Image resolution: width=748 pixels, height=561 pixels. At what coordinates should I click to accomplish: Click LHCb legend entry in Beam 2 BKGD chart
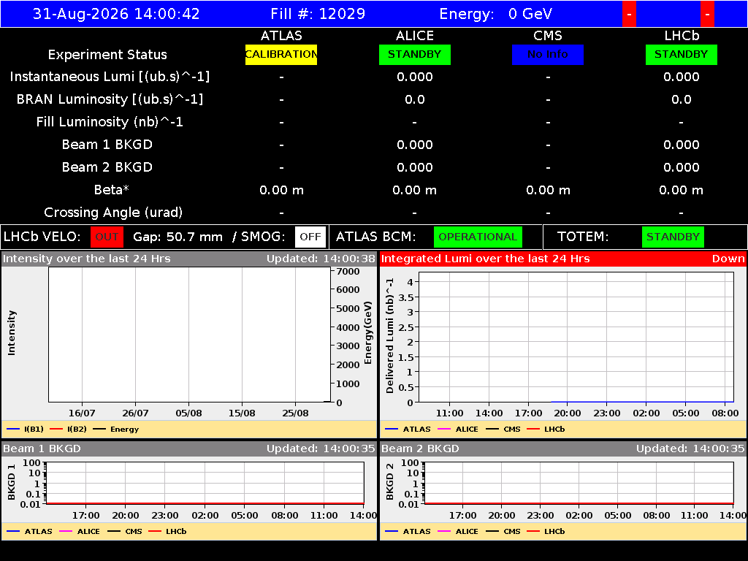click(x=546, y=531)
